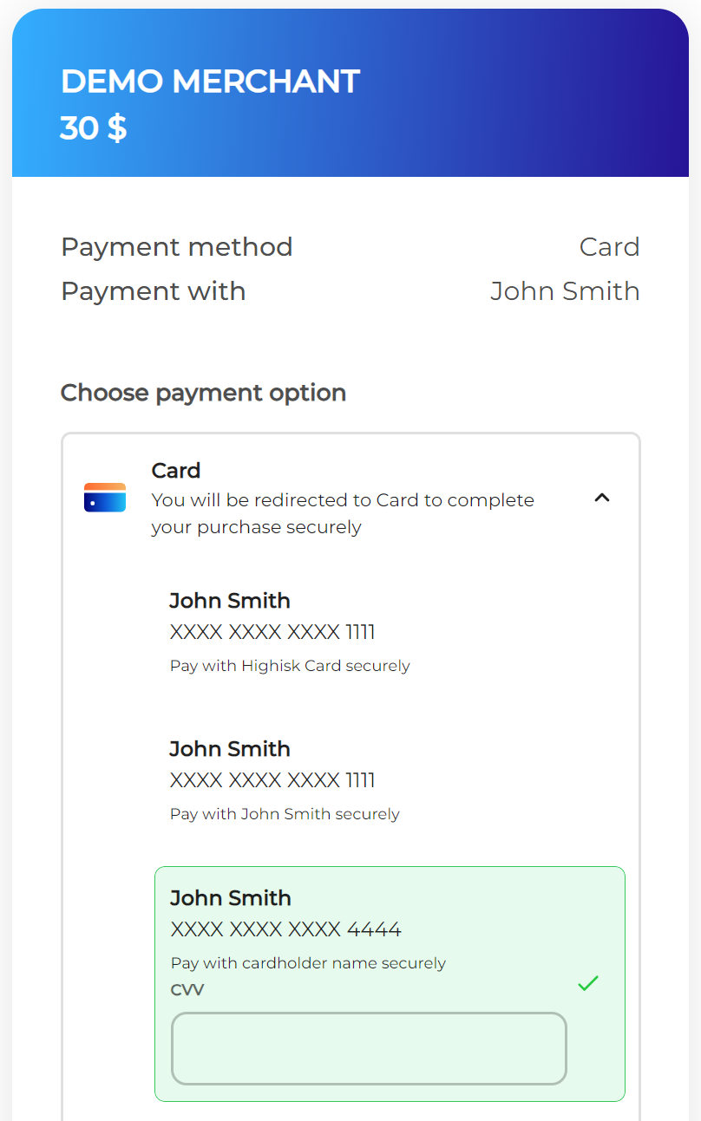The height and width of the screenshot is (1121, 701).
Task: Click the Payment method label
Action: tap(177, 247)
